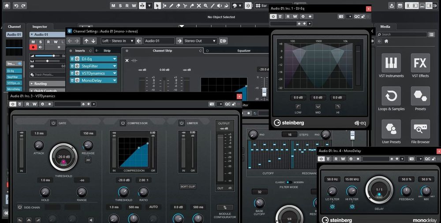Select the Draw pencil tool

pyautogui.click(x=171, y=6)
